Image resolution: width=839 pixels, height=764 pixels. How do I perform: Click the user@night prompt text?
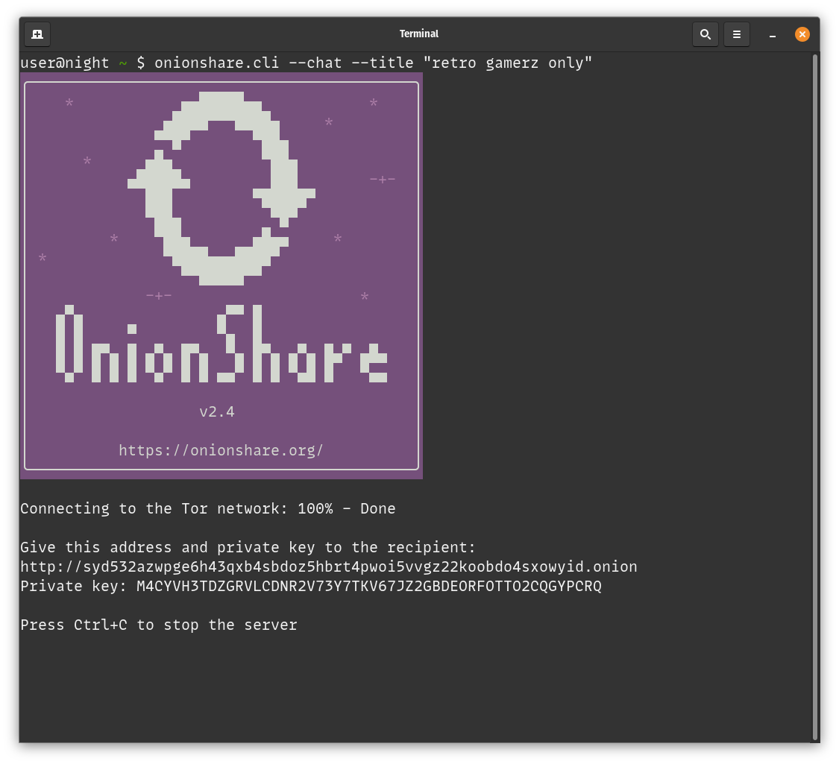[x=65, y=63]
